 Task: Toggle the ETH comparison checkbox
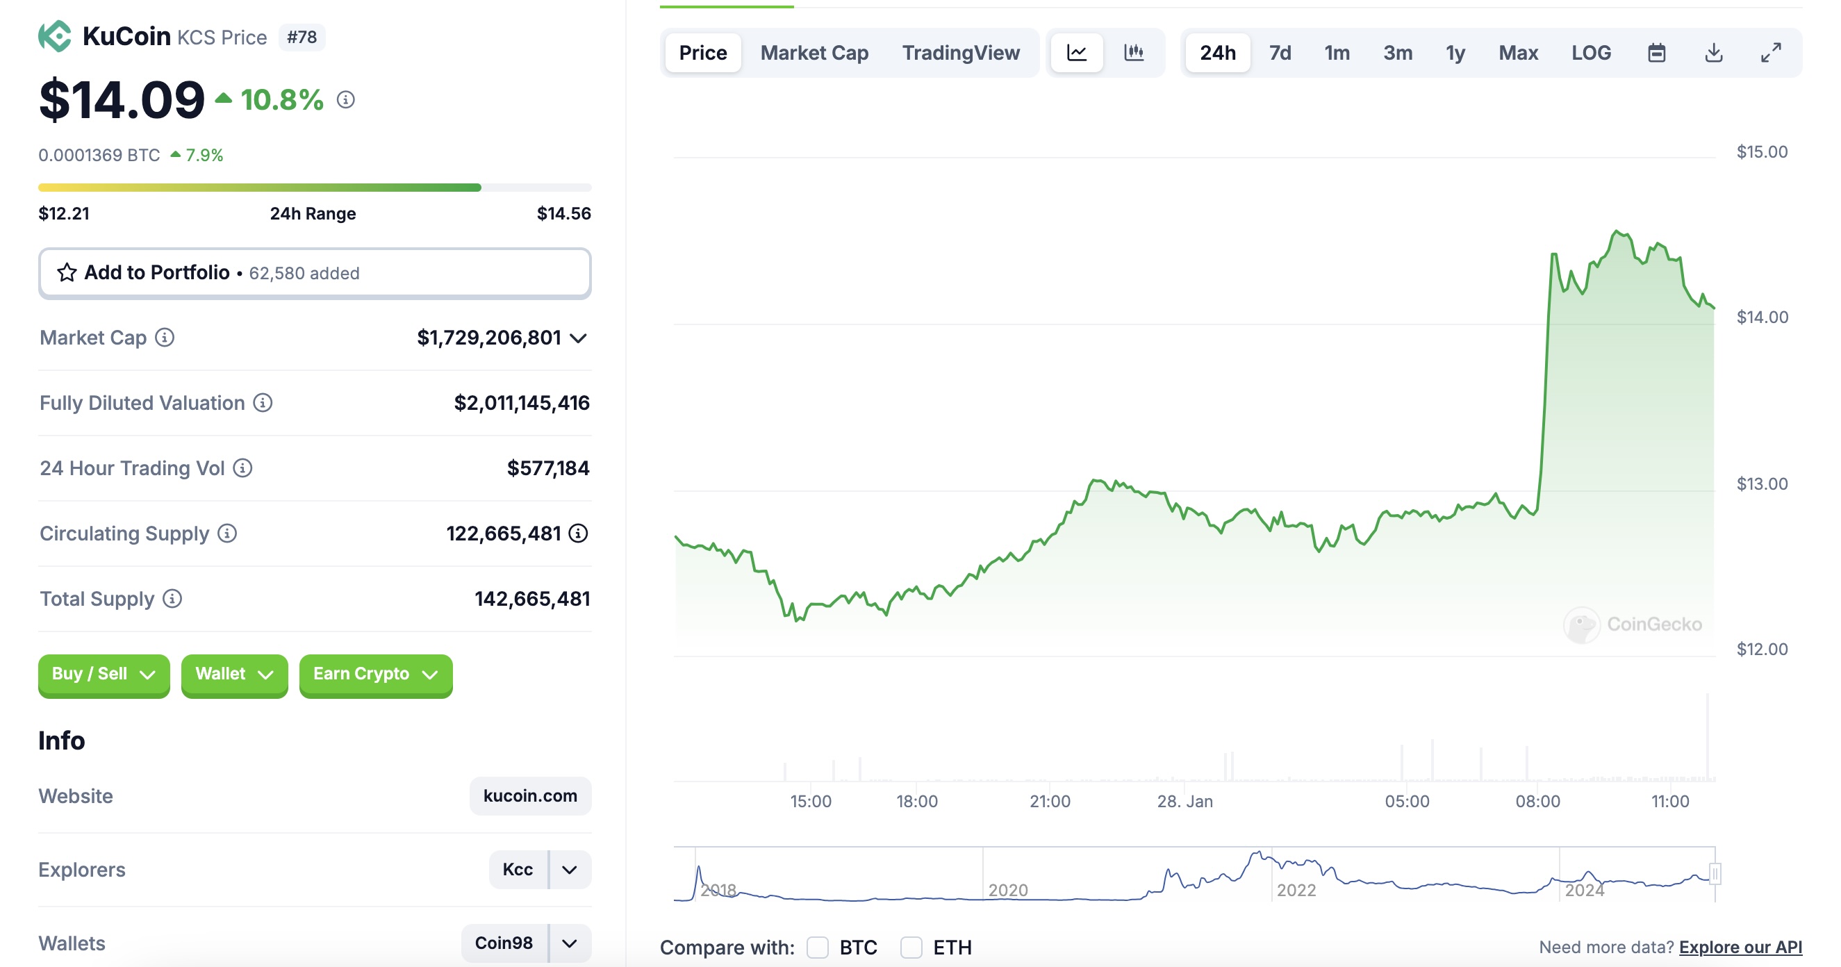tap(911, 947)
